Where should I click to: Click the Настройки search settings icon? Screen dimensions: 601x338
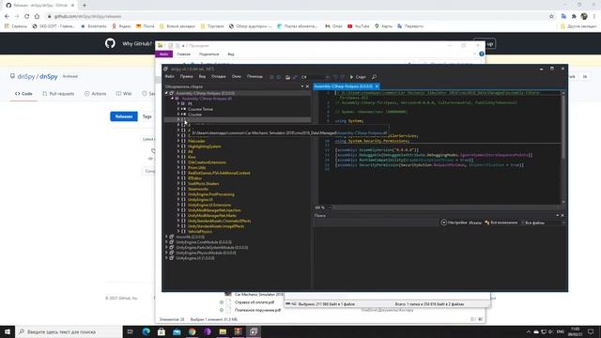pyautogui.click(x=443, y=223)
